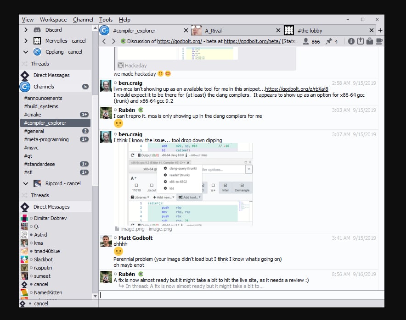Click the Discord server icon
This screenshot has height=320, width=406.
[37, 30]
